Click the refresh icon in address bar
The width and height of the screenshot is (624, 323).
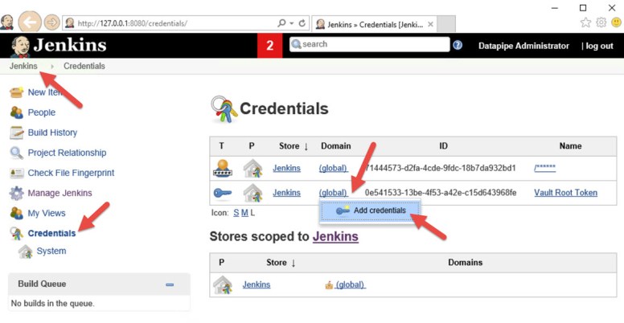tap(302, 23)
